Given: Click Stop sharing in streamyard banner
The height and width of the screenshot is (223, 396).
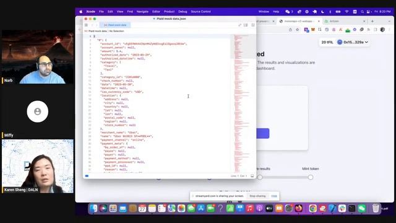Looking at the screenshot, I should coord(257,196).
